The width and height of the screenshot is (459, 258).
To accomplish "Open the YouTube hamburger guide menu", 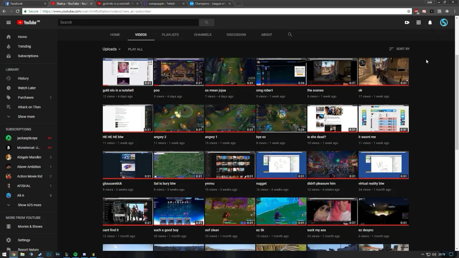I will pyautogui.click(x=9, y=22).
